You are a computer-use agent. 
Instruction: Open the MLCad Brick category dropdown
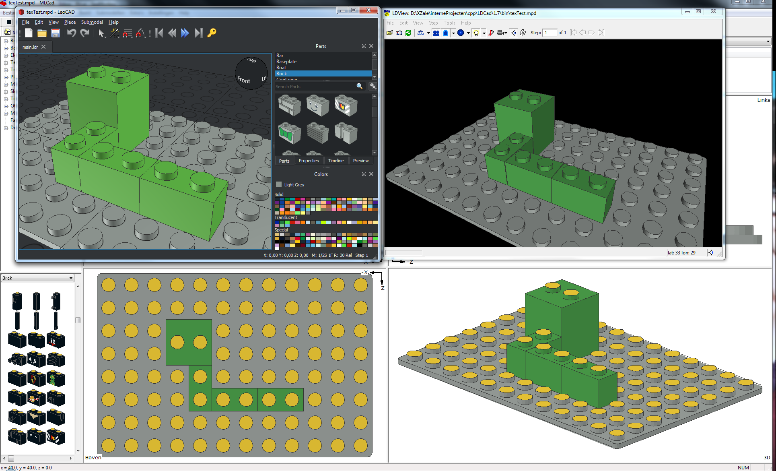click(71, 278)
